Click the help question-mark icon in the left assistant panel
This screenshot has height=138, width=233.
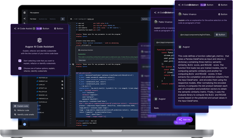[x=34, y=29]
